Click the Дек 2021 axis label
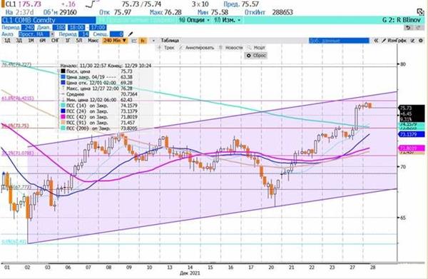The height and width of the screenshot is (279, 428). click(x=190, y=273)
